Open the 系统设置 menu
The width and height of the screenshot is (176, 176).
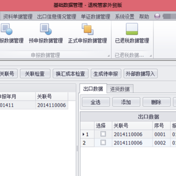pyautogui.click(x=125, y=17)
